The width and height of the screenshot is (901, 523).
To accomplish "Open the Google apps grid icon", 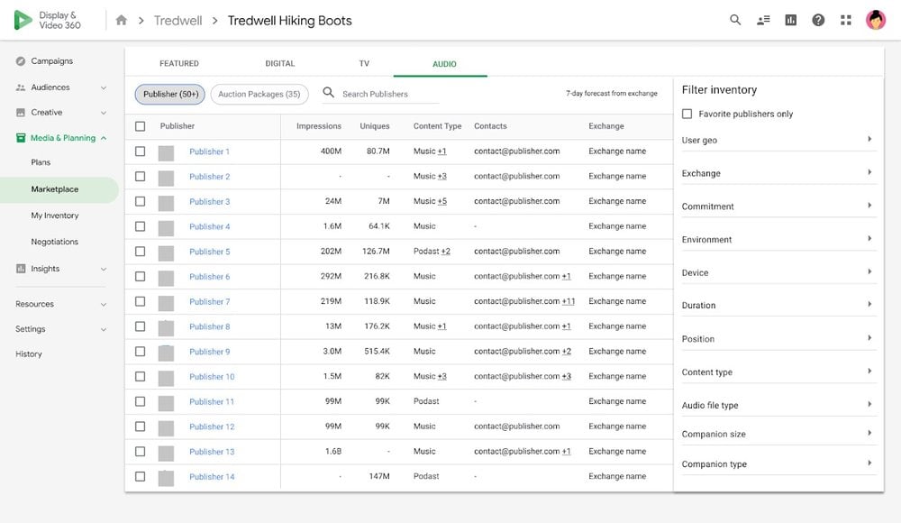I will [845, 20].
